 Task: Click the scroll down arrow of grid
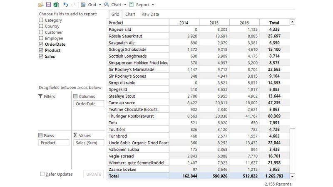pyautogui.click(x=293, y=176)
